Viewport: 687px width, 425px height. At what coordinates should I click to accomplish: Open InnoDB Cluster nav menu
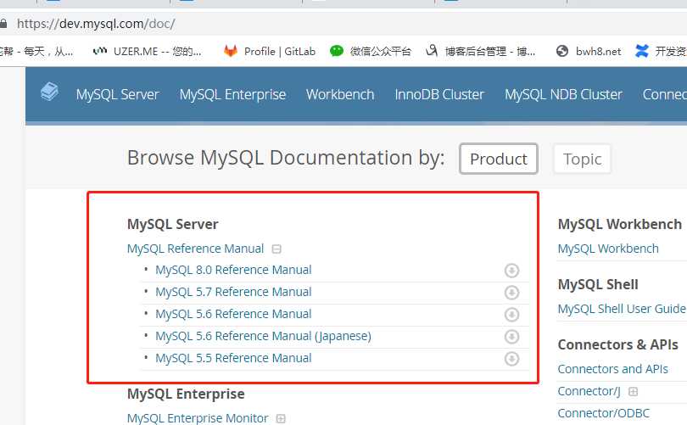[439, 94]
